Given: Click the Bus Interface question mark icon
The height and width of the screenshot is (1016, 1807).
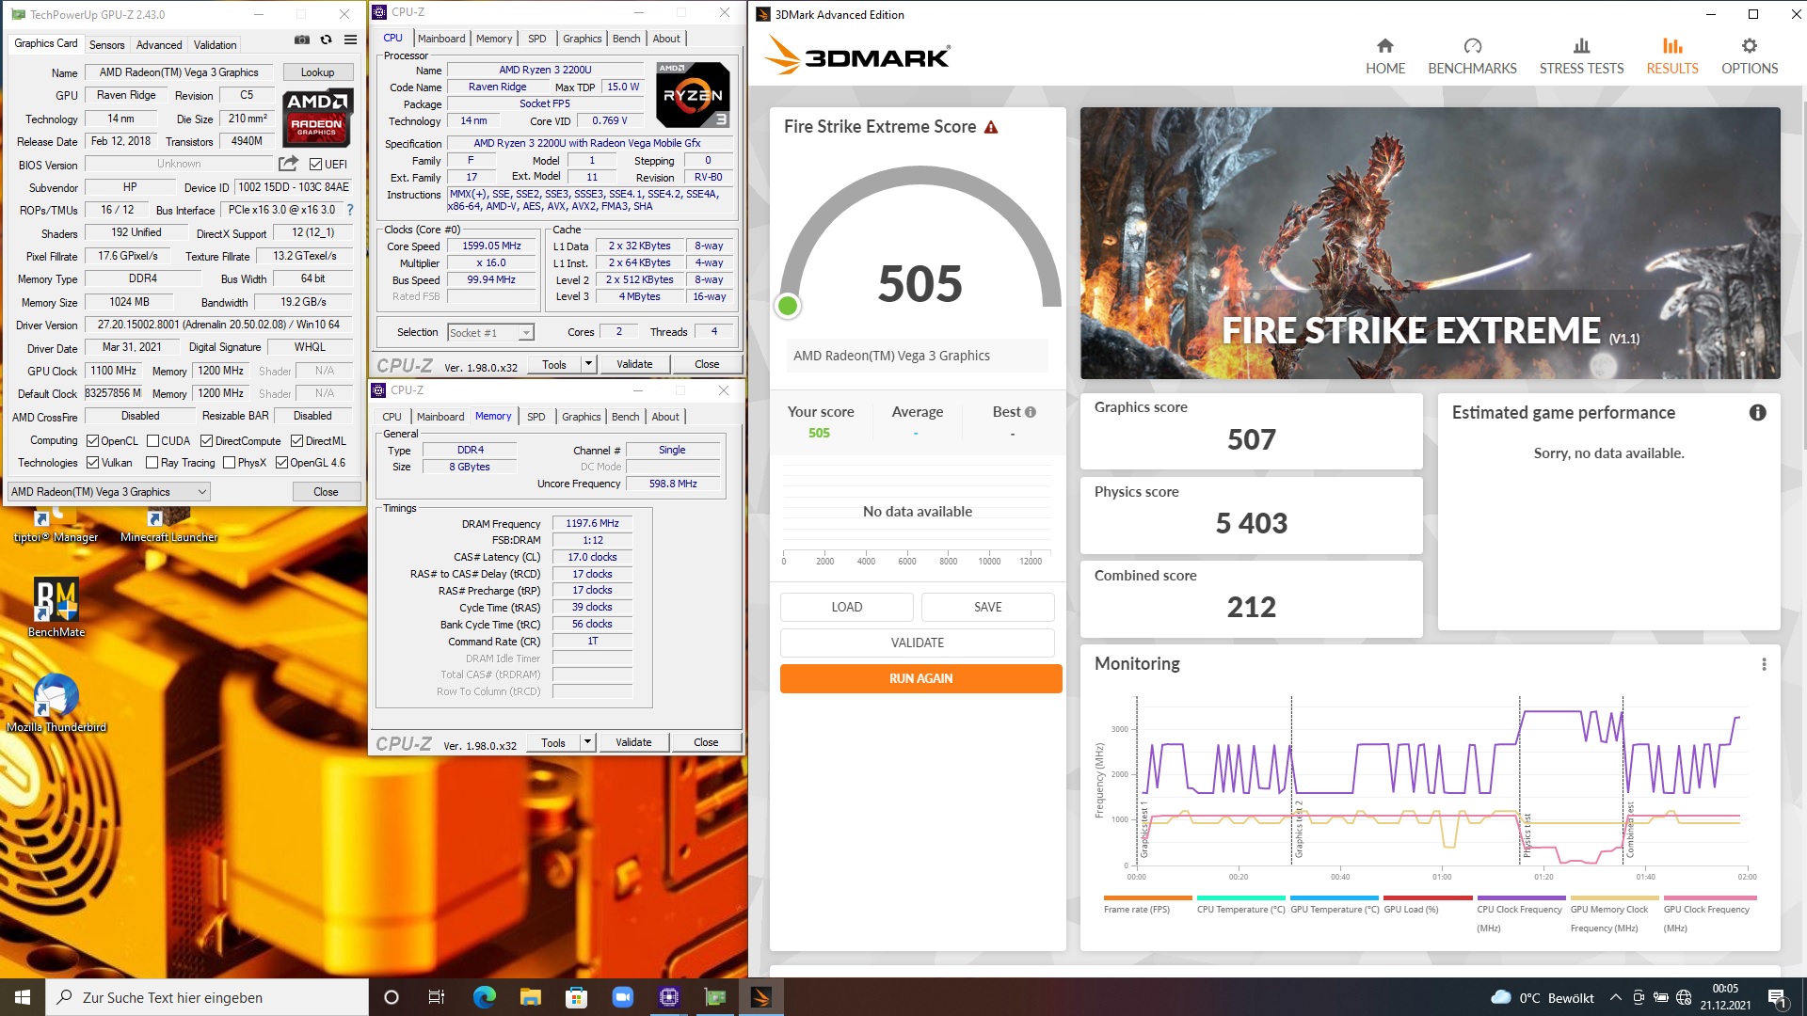Looking at the screenshot, I should (x=350, y=210).
